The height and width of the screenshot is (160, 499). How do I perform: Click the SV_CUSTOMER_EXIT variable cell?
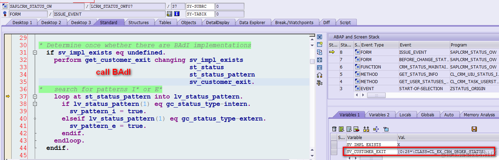point(372,152)
